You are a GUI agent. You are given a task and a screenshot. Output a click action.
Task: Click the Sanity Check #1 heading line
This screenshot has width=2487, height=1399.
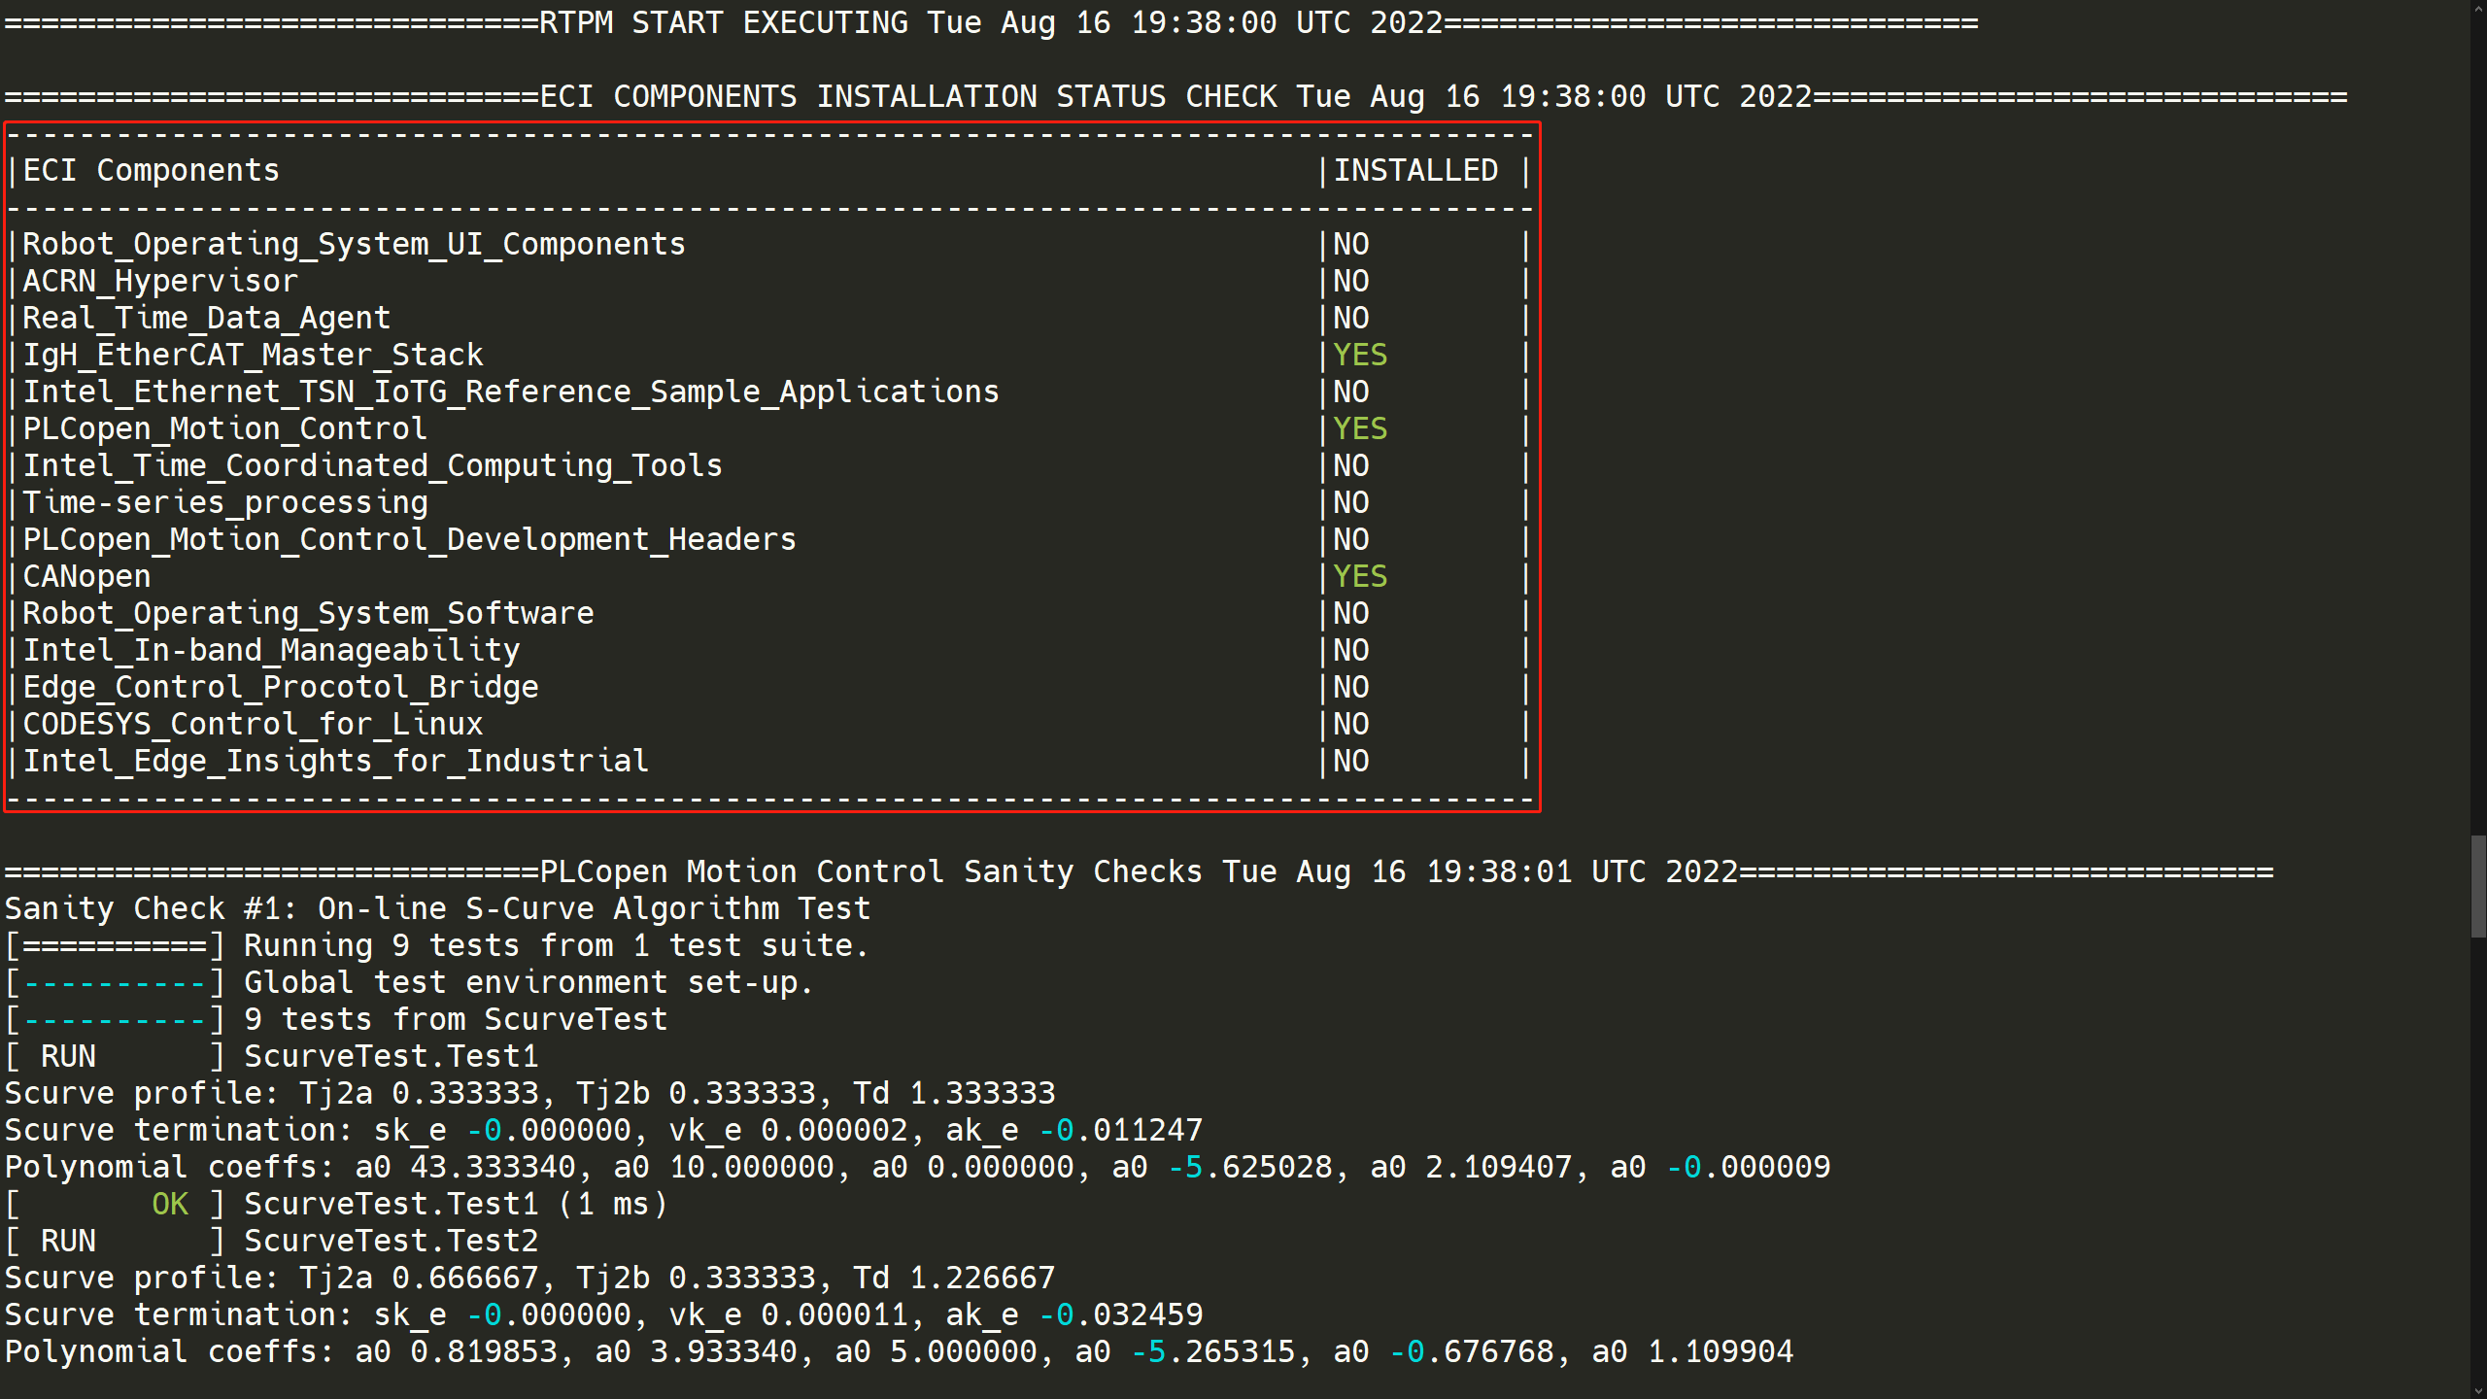click(x=437, y=909)
